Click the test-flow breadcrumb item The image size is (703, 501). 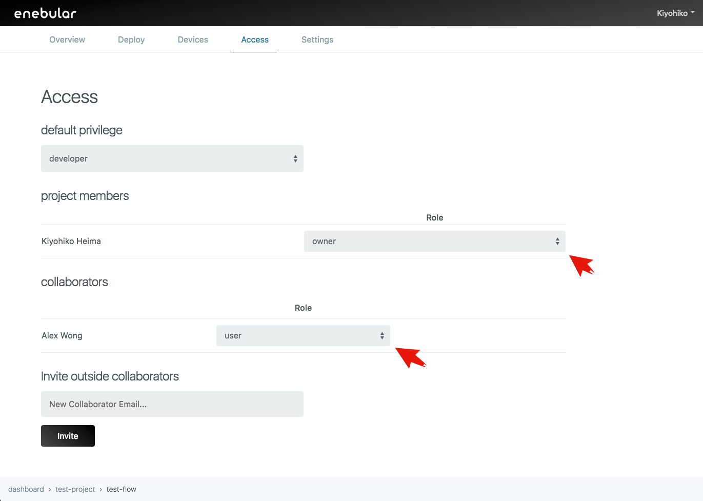[x=122, y=489]
